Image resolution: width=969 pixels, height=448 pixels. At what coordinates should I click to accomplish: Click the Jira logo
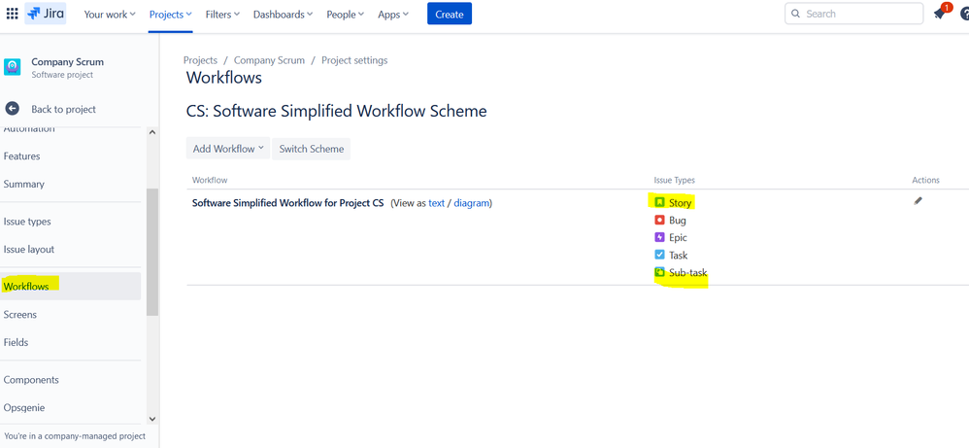[x=45, y=14]
